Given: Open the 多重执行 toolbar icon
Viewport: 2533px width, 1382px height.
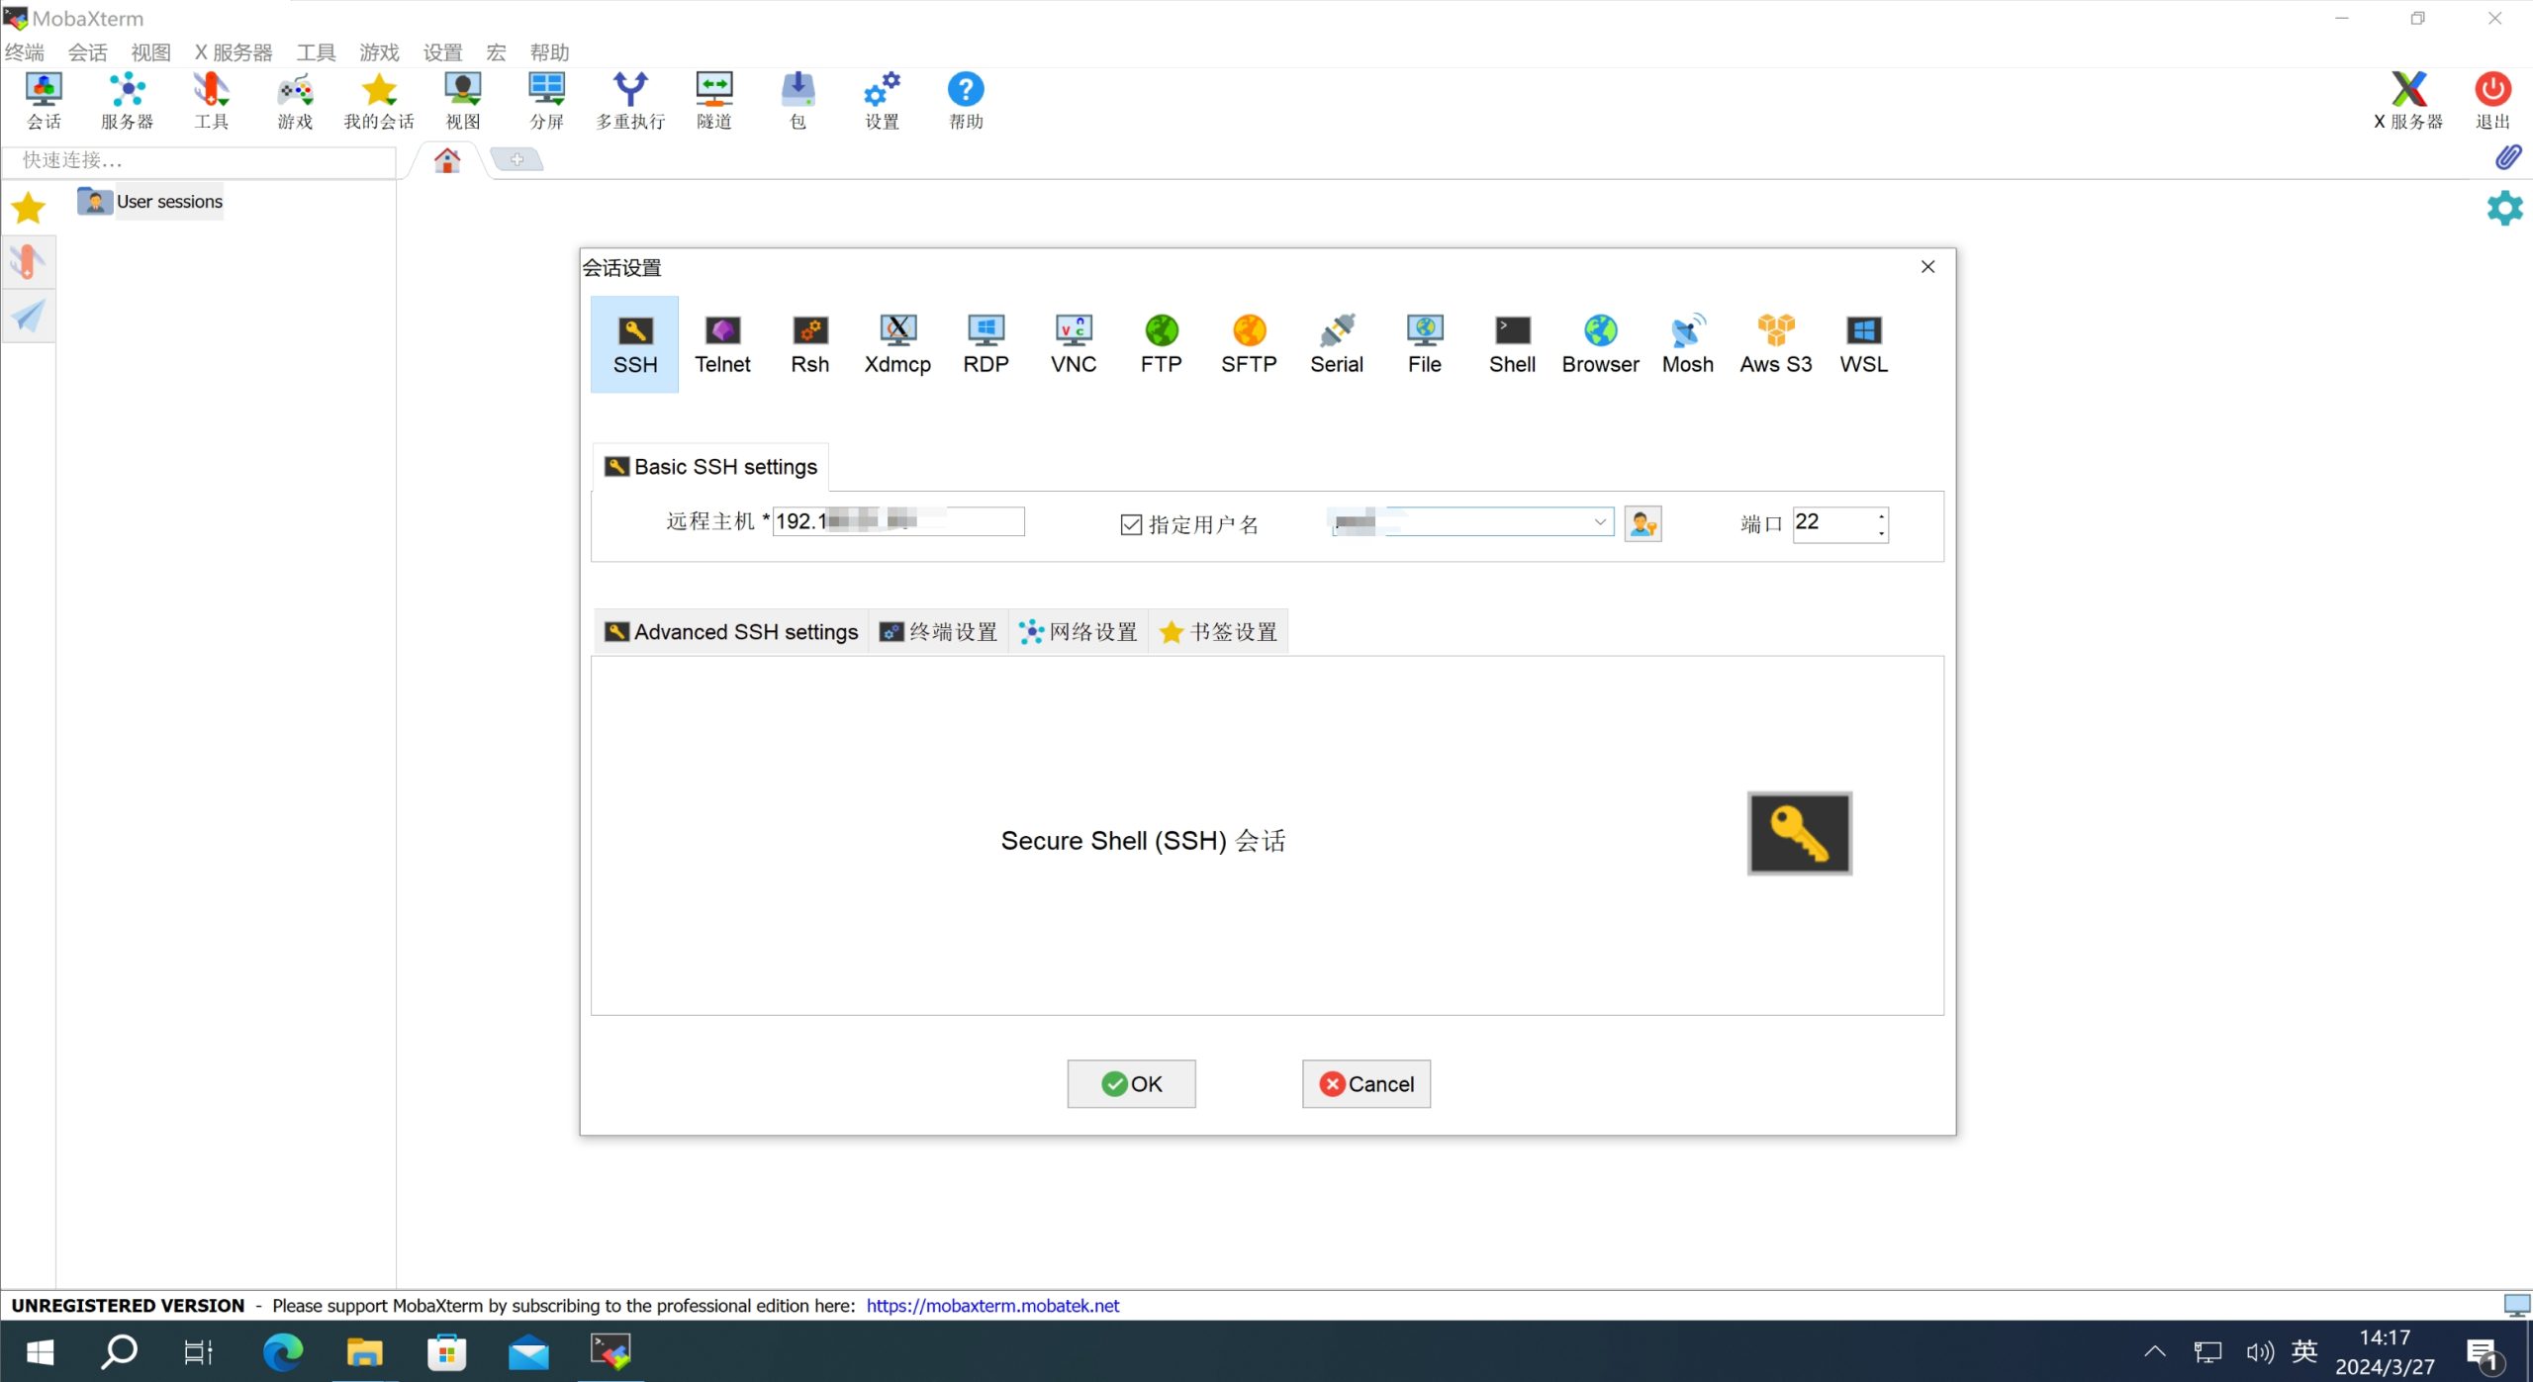Looking at the screenshot, I should 630,101.
